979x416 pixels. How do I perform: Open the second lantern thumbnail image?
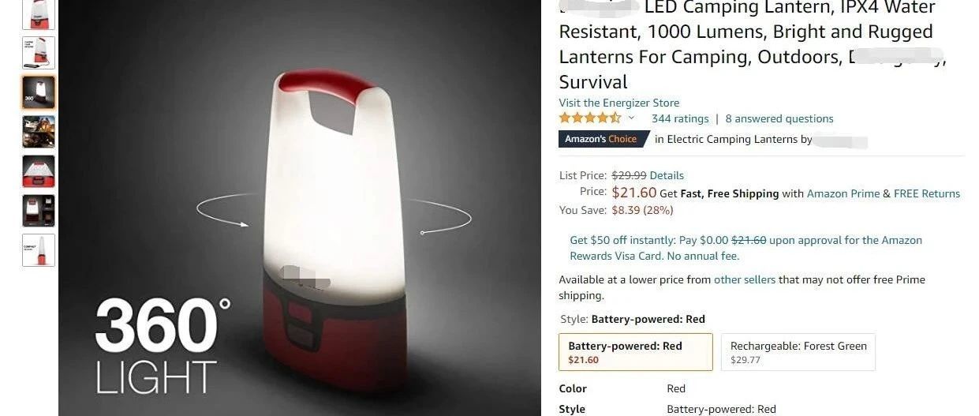[39, 53]
